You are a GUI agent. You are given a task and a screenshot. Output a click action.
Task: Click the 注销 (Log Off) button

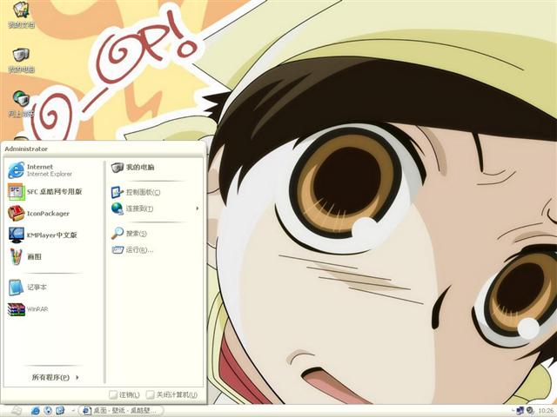[124, 394]
